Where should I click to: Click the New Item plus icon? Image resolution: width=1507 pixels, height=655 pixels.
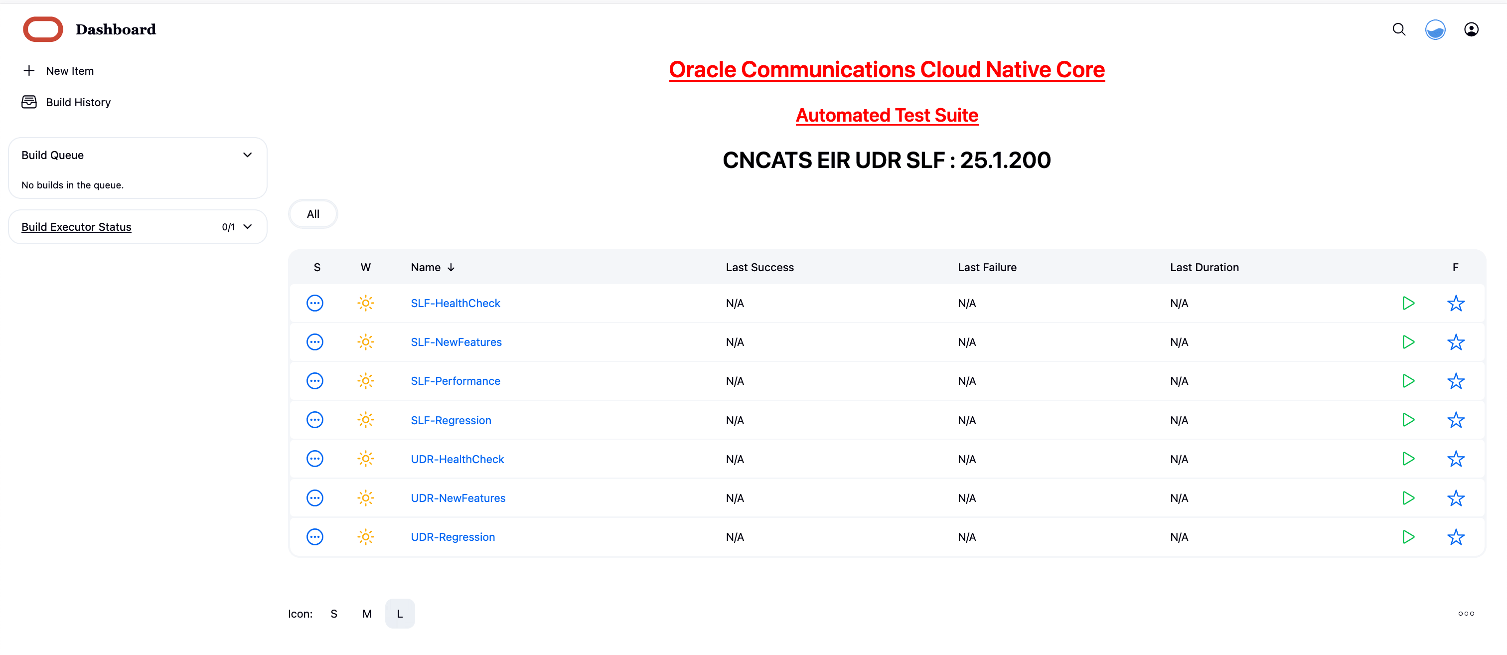point(29,70)
